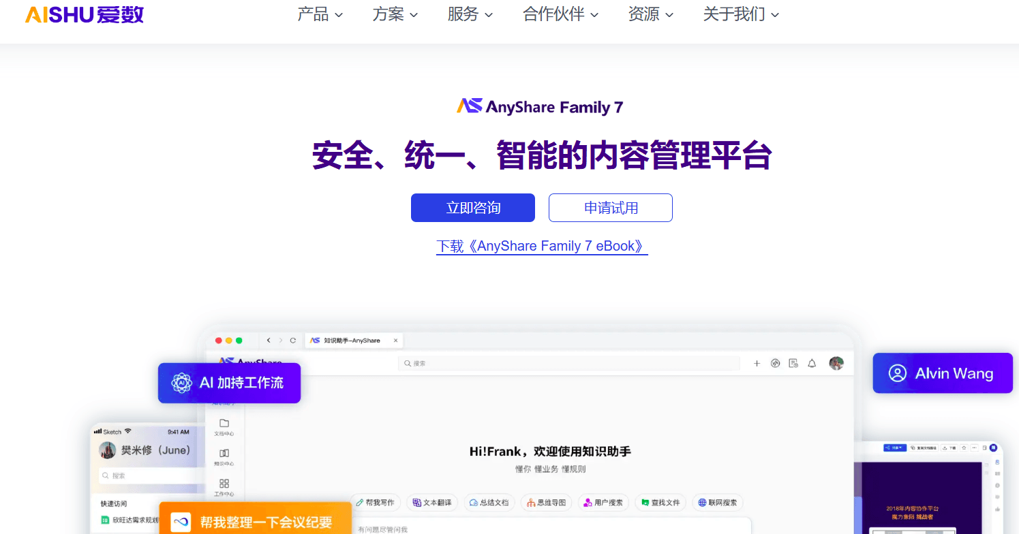
Task: Expand the 关于我们 menu
Action: click(741, 14)
